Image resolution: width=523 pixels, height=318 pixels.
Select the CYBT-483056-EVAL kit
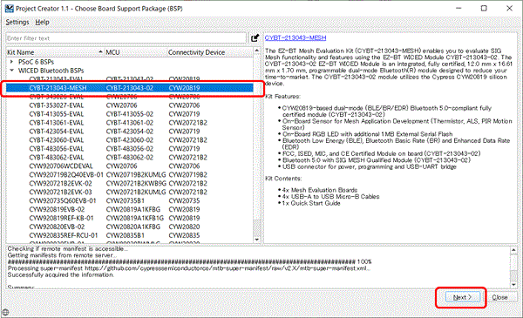click(x=57, y=149)
